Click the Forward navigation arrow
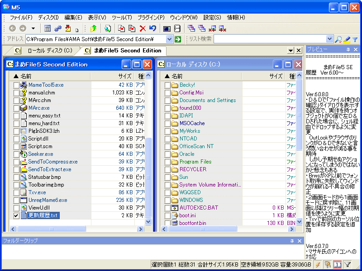362x271 pixels. coord(23,28)
